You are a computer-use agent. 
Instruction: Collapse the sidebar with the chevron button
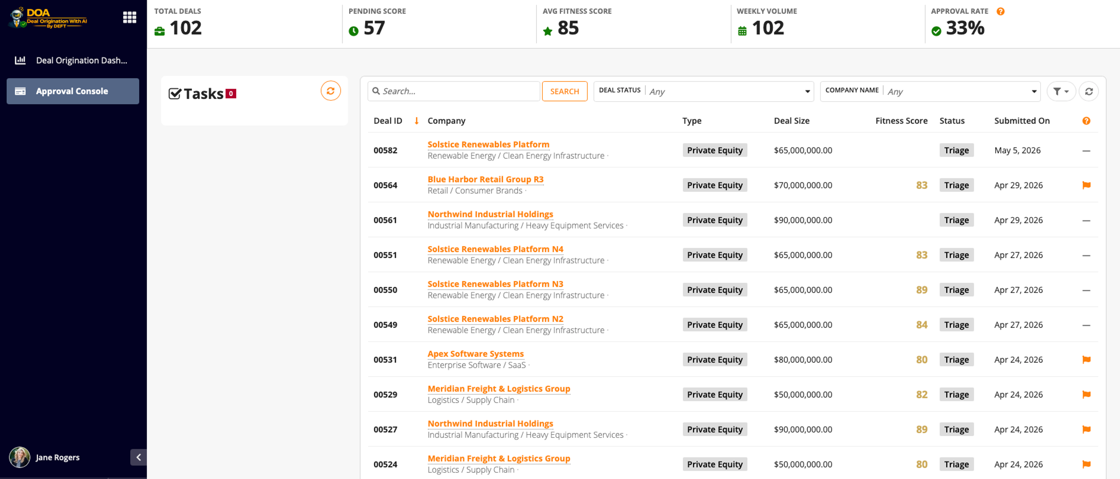click(138, 457)
